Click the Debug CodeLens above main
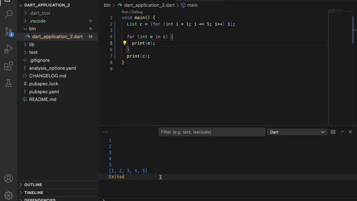 point(137,12)
